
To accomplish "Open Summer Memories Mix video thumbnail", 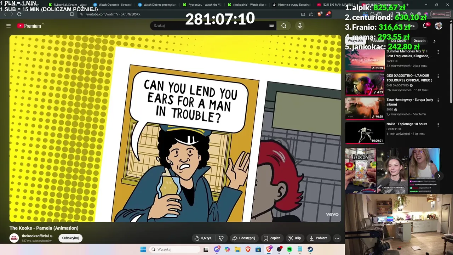I will click(365, 60).
